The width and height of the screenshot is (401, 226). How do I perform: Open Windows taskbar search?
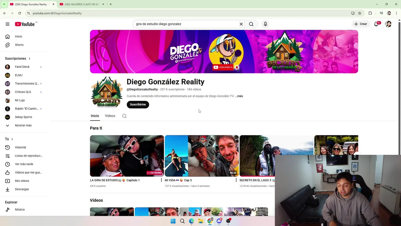[x=182, y=221]
